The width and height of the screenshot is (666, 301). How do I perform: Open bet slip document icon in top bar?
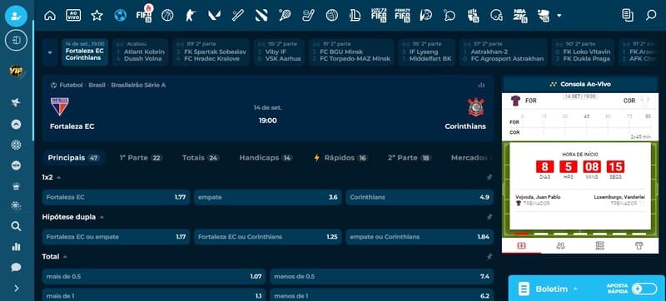pos(628,16)
